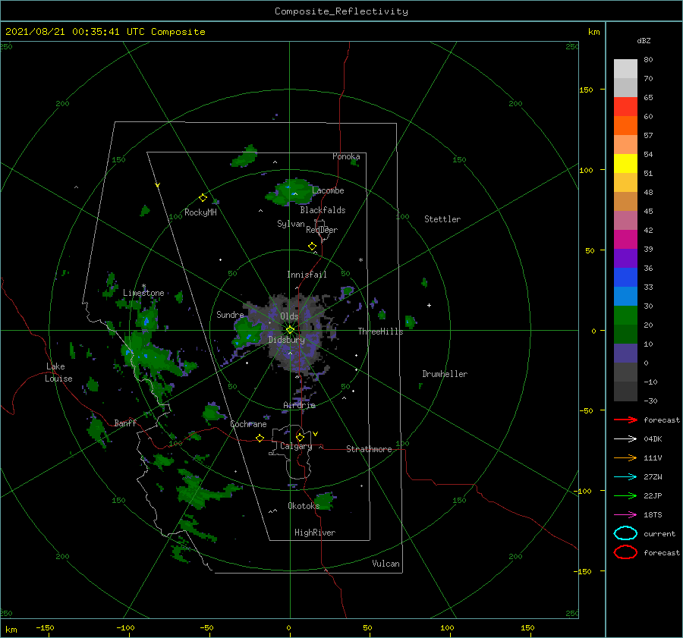Click the Innisfail label
This screenshot has height=638, width=683.
(x=307, y=275)
